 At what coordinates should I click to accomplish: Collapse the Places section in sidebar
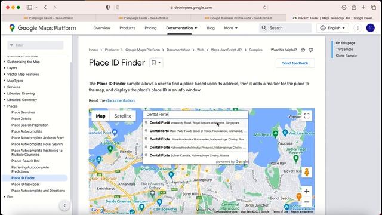4,106
